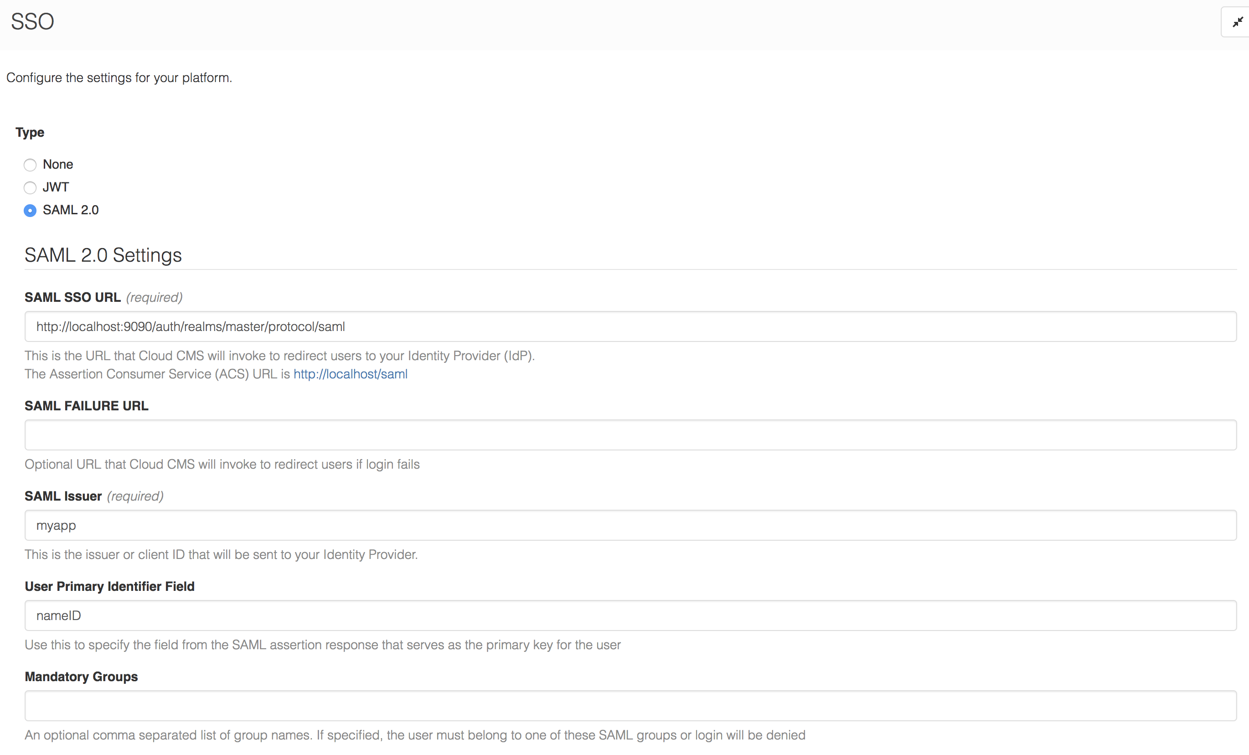Click the SAML SSO URL input field
The height and width of the screenshot is (755, 1249).
pos(630,326)
